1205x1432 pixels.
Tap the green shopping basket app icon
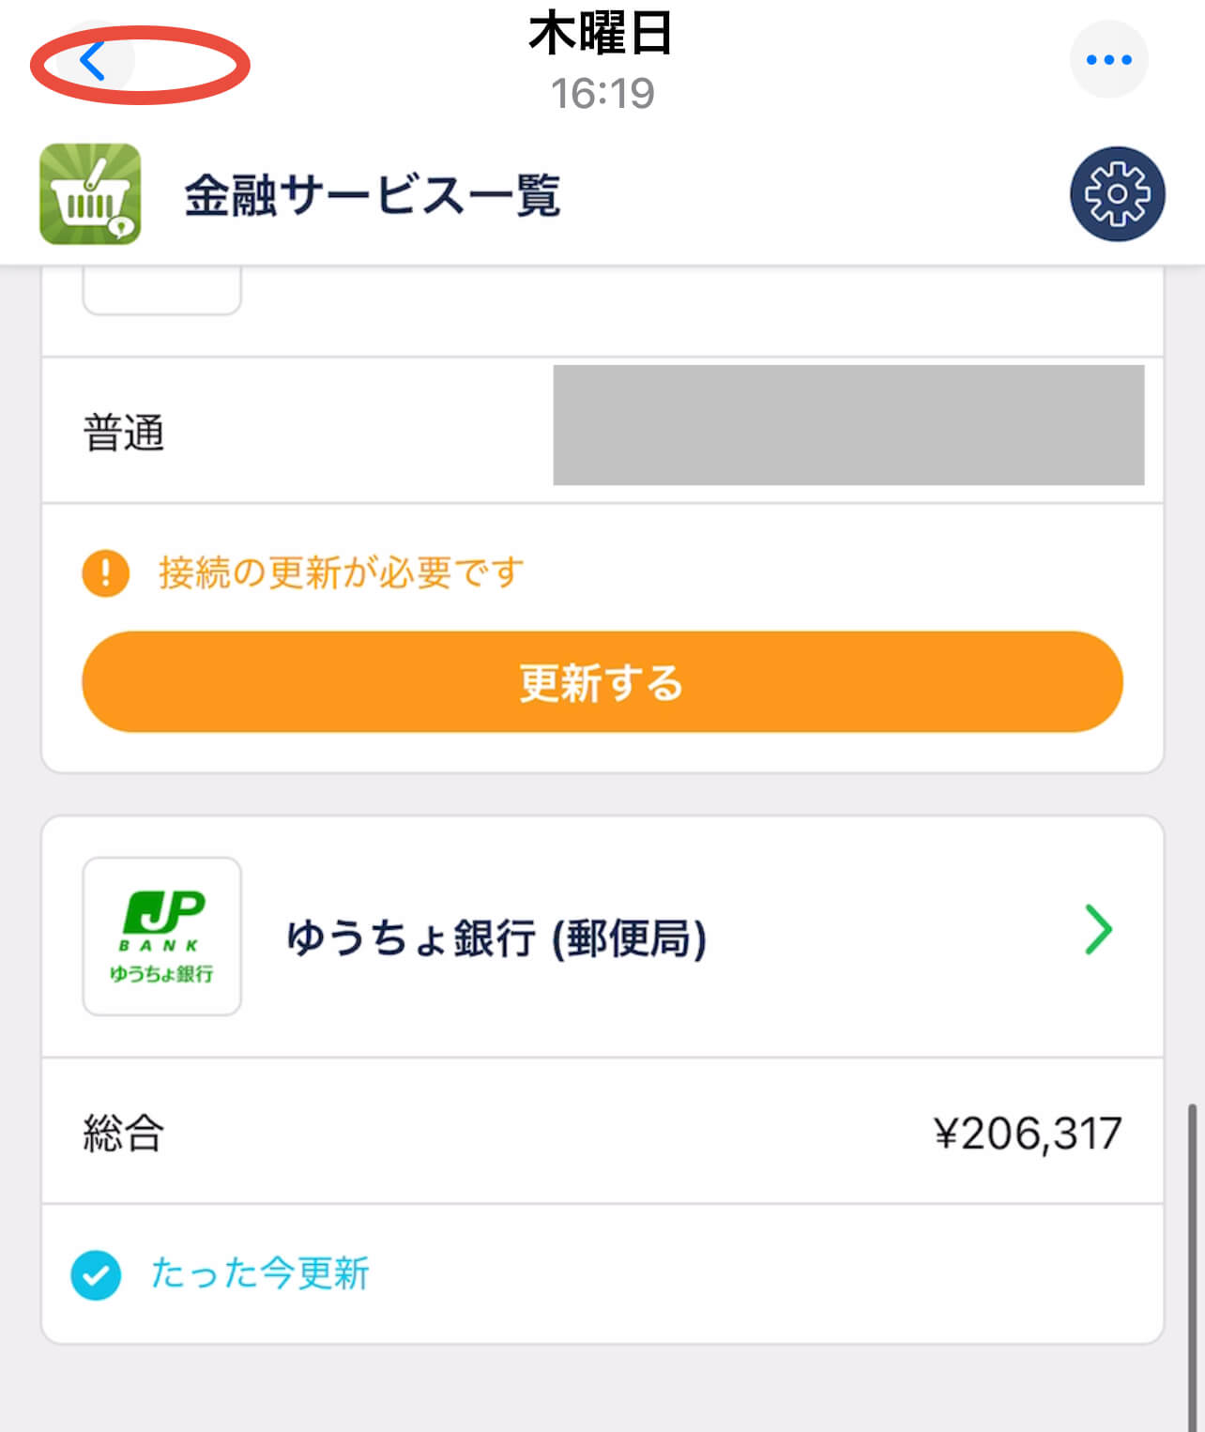(x=90, y=194)
